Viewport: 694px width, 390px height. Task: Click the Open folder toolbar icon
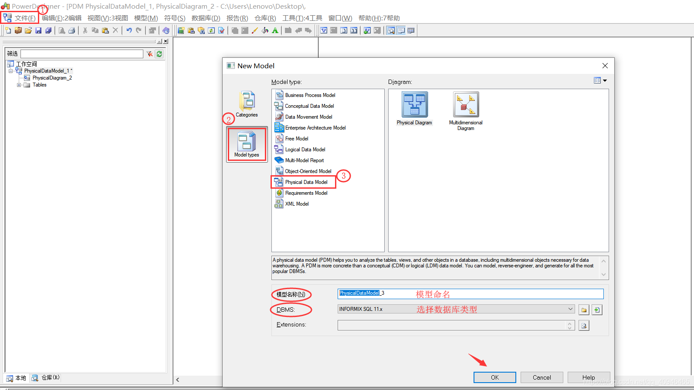tap(28, 30)
